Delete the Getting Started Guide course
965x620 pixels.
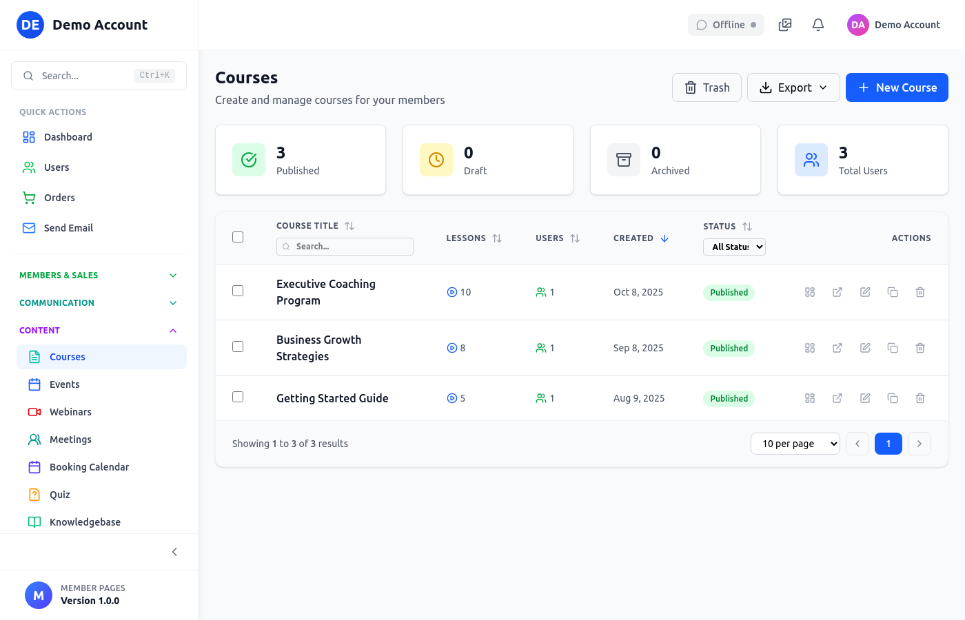point(920,398)
